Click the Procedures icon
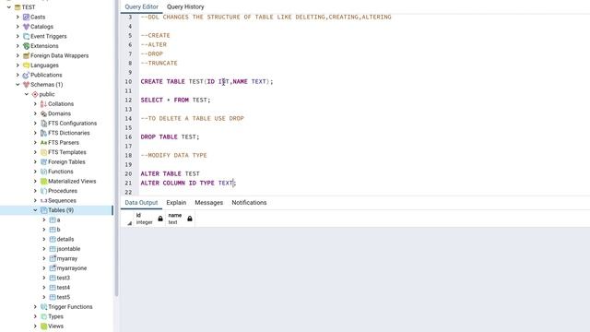590x332 pixels. 43,191
